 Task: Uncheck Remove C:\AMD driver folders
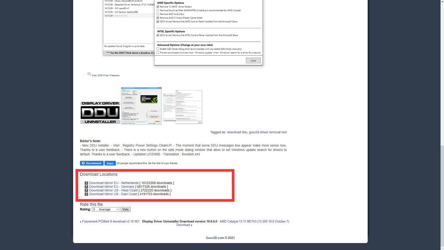click(x=158, y=7)
